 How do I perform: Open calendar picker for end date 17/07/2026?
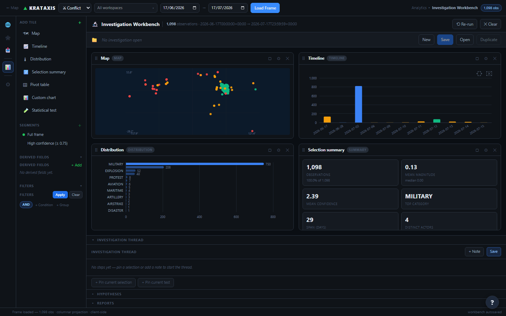pos(242,8)
